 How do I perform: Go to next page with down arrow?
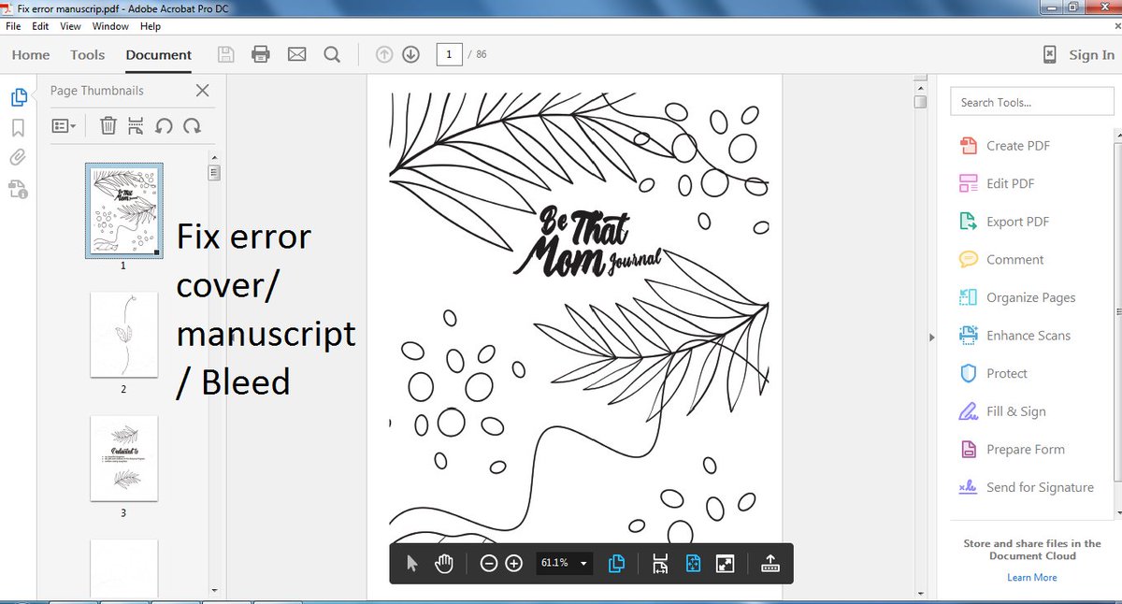click(x=410, y=54)
